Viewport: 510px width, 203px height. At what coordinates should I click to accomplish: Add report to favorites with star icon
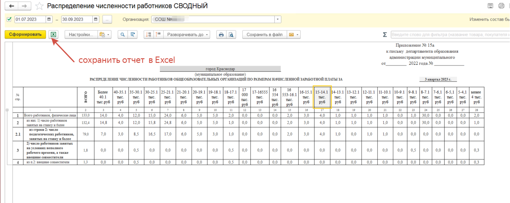39,6
